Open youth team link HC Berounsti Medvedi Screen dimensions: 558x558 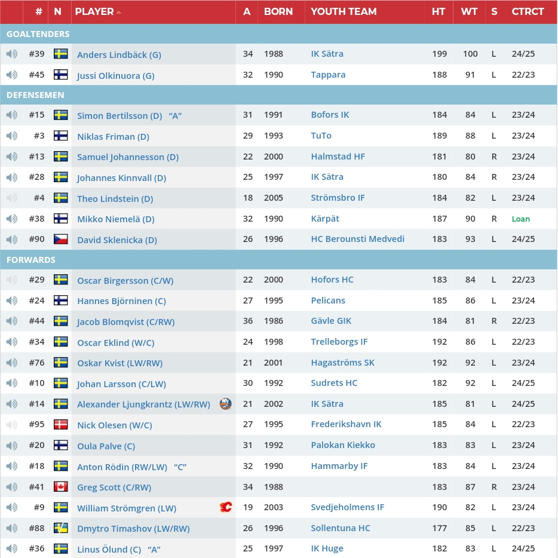coord(357,239)
